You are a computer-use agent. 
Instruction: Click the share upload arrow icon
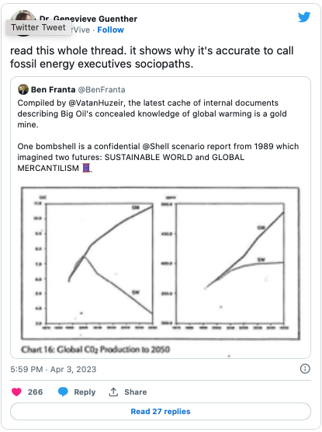(x=113, y=392)
